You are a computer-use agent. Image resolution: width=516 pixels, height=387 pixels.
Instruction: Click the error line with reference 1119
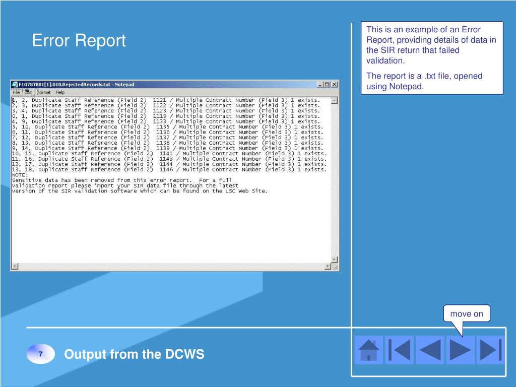pyautogui.click(x=166, y=116)
